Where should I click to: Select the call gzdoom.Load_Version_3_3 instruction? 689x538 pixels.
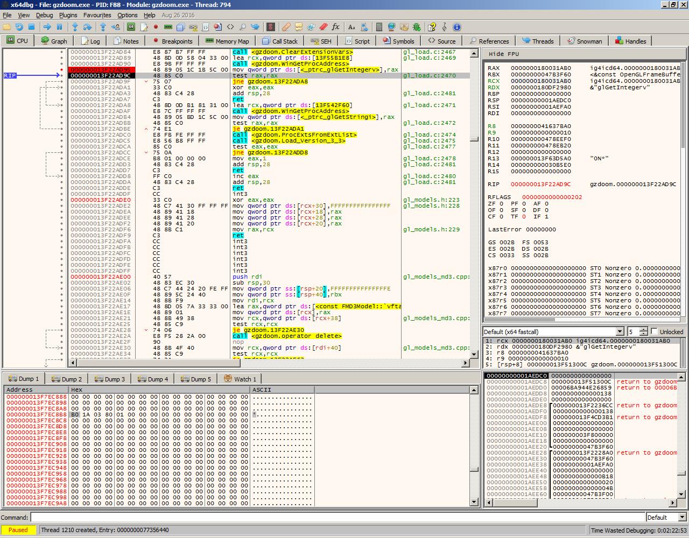tap(289, 140)
